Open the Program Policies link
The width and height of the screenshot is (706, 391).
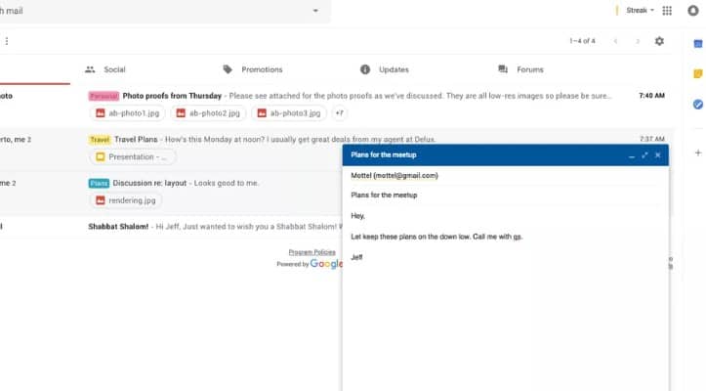coord(311,252)
